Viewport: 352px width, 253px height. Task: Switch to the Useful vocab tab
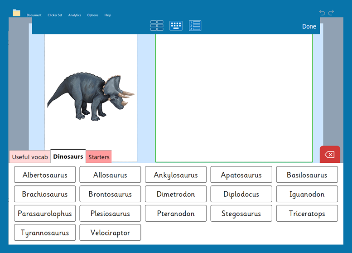(x=30, y=157)
